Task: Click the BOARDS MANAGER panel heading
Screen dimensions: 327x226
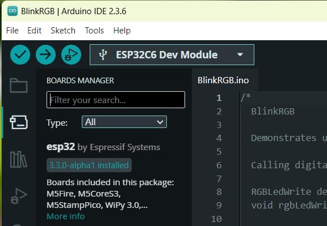Action: click(80, 80)
